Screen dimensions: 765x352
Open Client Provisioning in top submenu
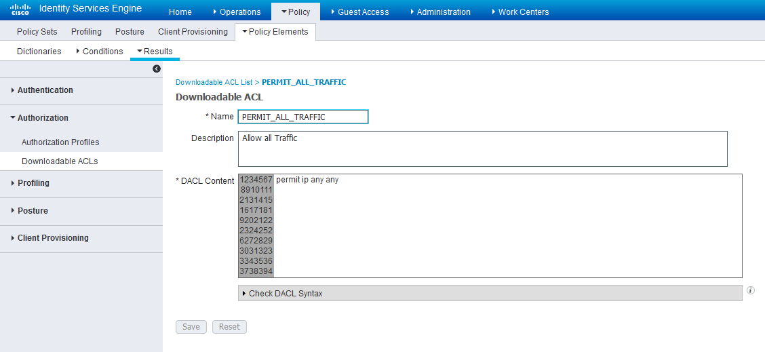tap(193, 32)
